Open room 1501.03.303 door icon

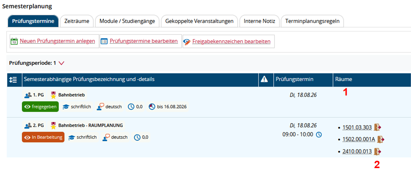[x=378, y=128]
